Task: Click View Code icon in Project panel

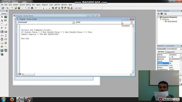Action: click(159, 14)
